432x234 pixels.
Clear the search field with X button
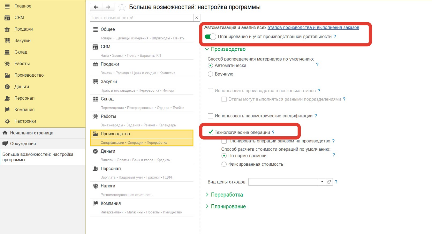[x=197, y=18]
